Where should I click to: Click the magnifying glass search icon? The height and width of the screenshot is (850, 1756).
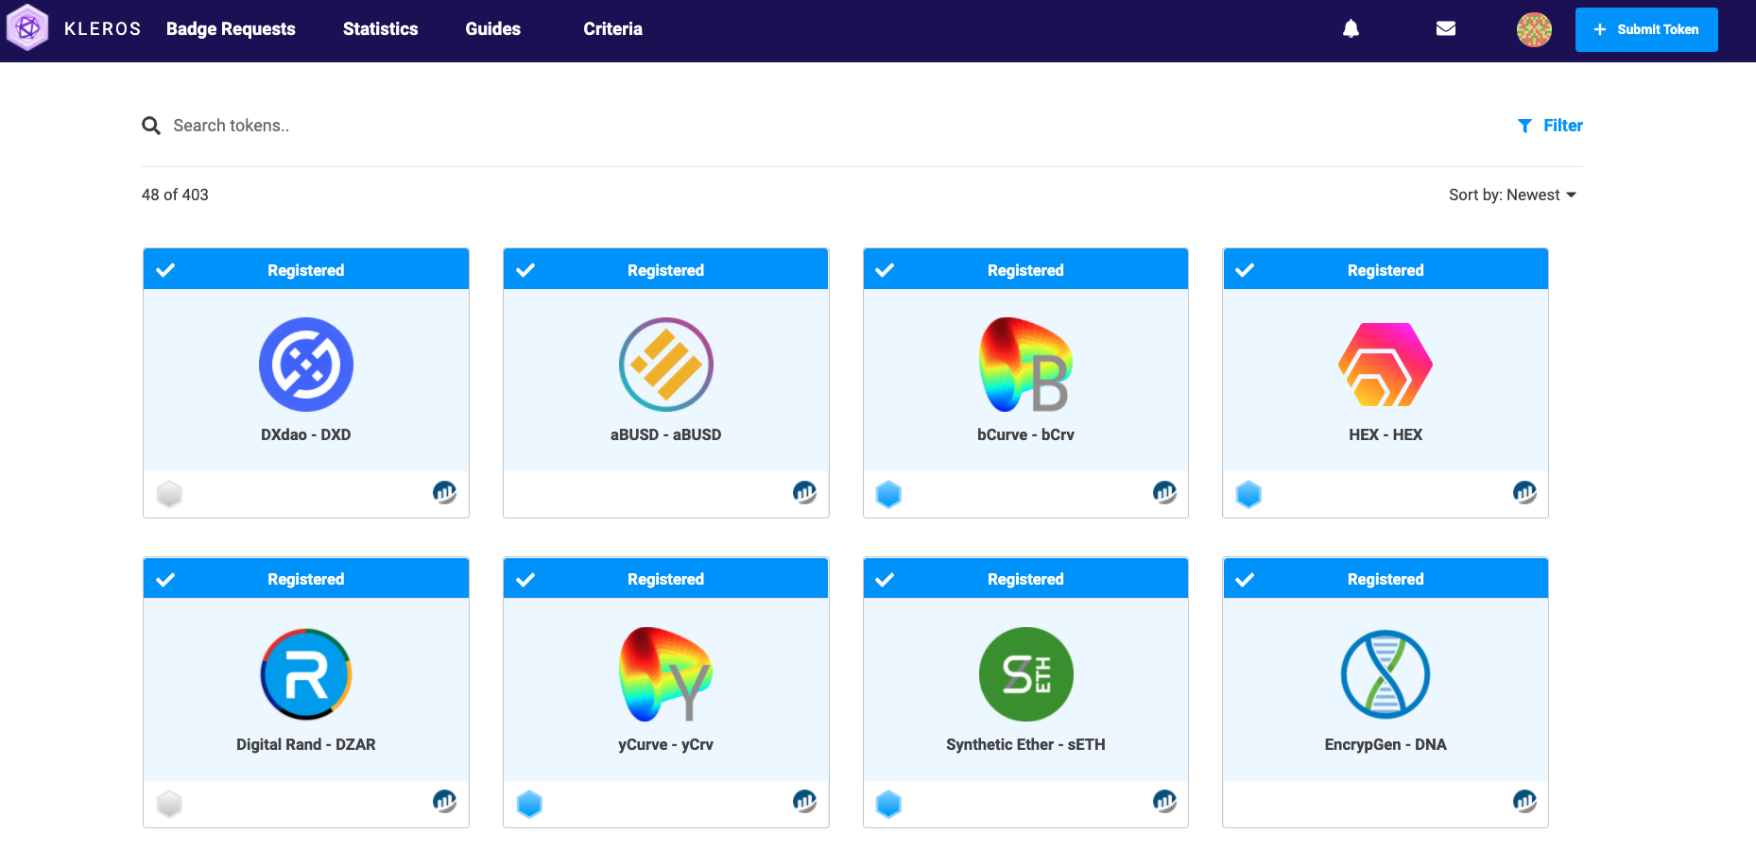coord(151,126)
